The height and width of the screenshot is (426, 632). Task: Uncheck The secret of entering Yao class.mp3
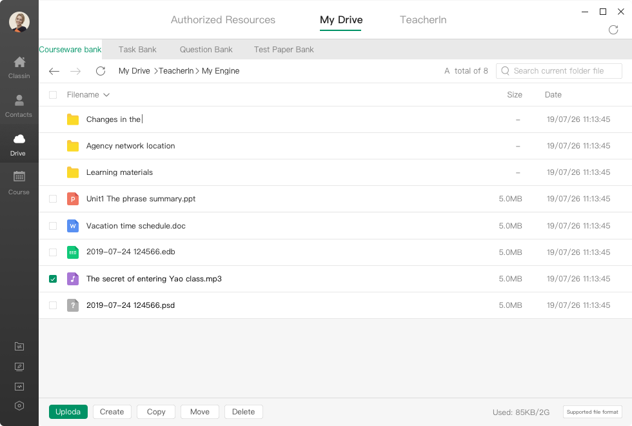(x=52, y=279)
